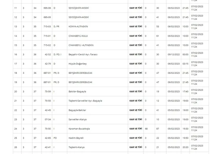219x154 pixels.
Task: Click road code 695-08
Action: tap(47, 8)
